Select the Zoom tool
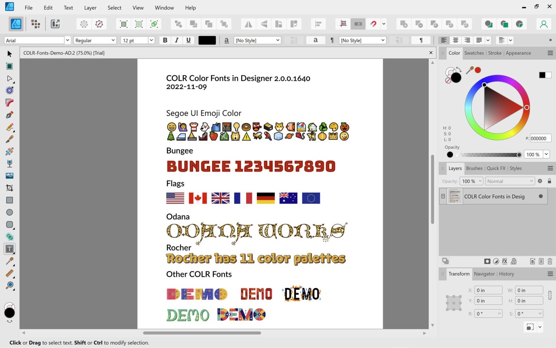The image size is (556, 348). coord(9,285)
